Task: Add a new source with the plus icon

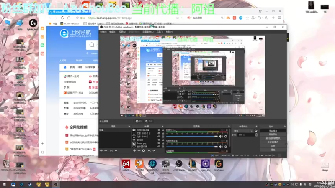Action: pyautogui.click(x=134, y=151)
